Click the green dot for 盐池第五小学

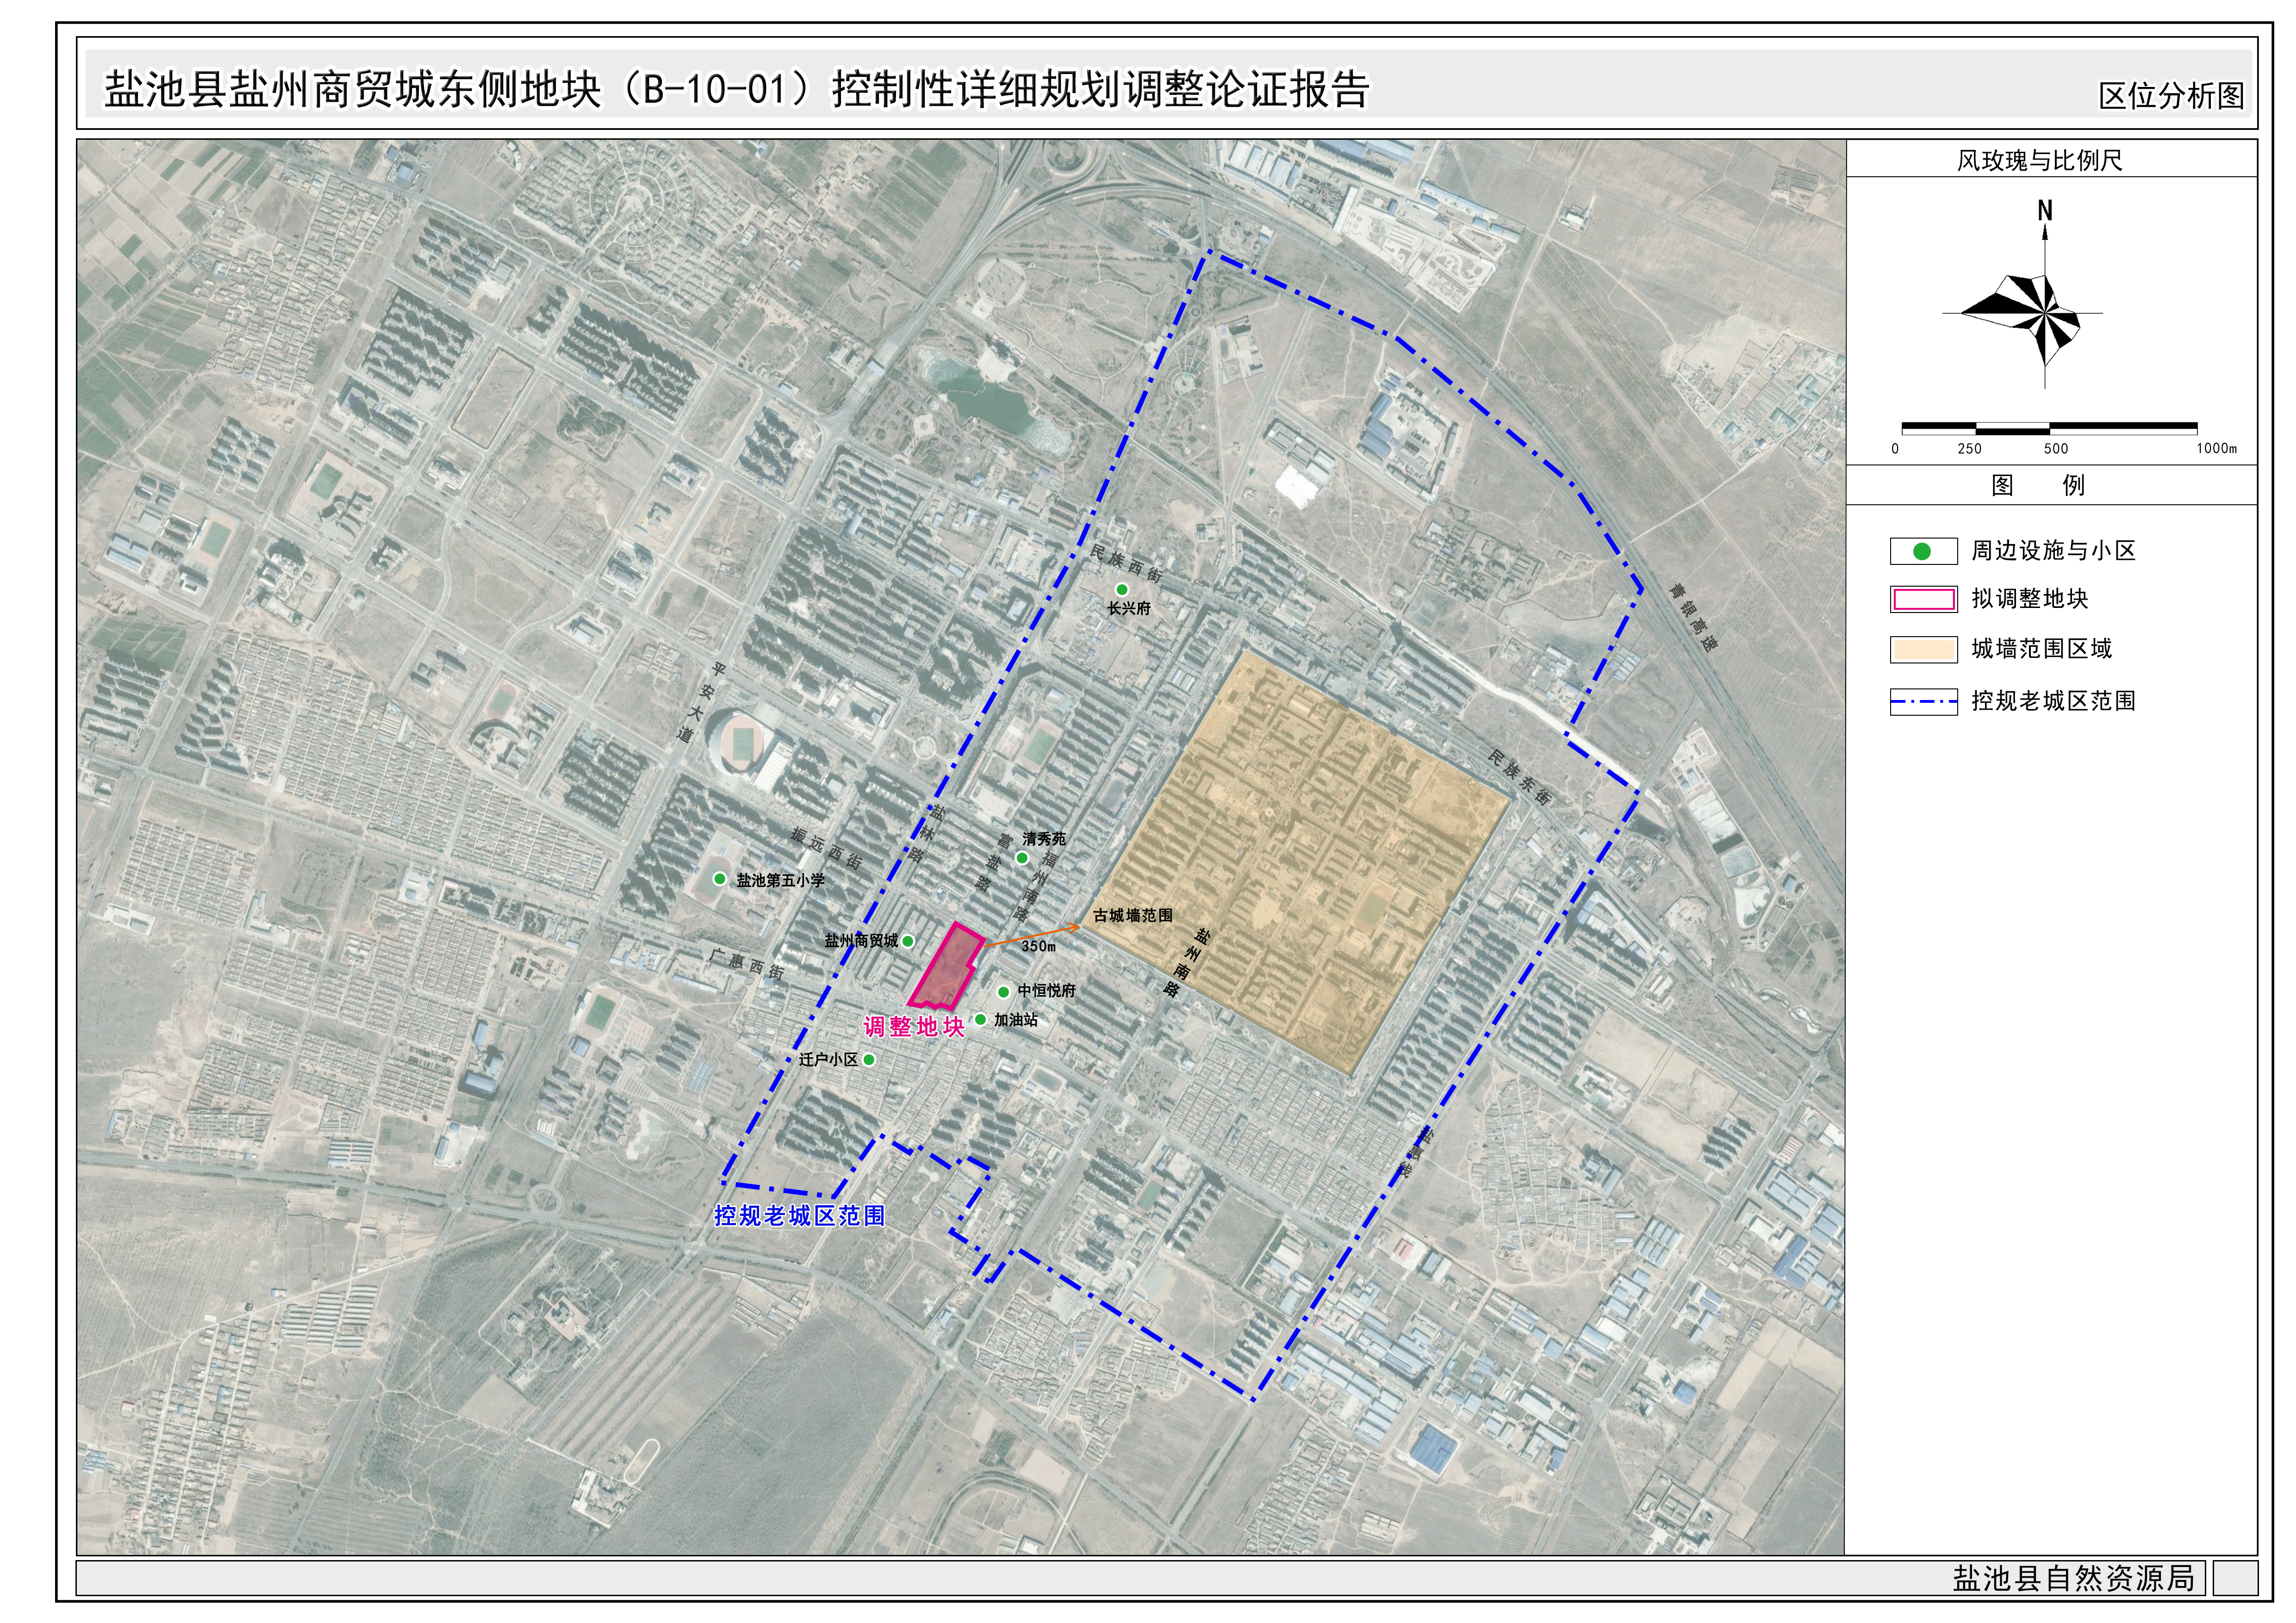(719, 879)
